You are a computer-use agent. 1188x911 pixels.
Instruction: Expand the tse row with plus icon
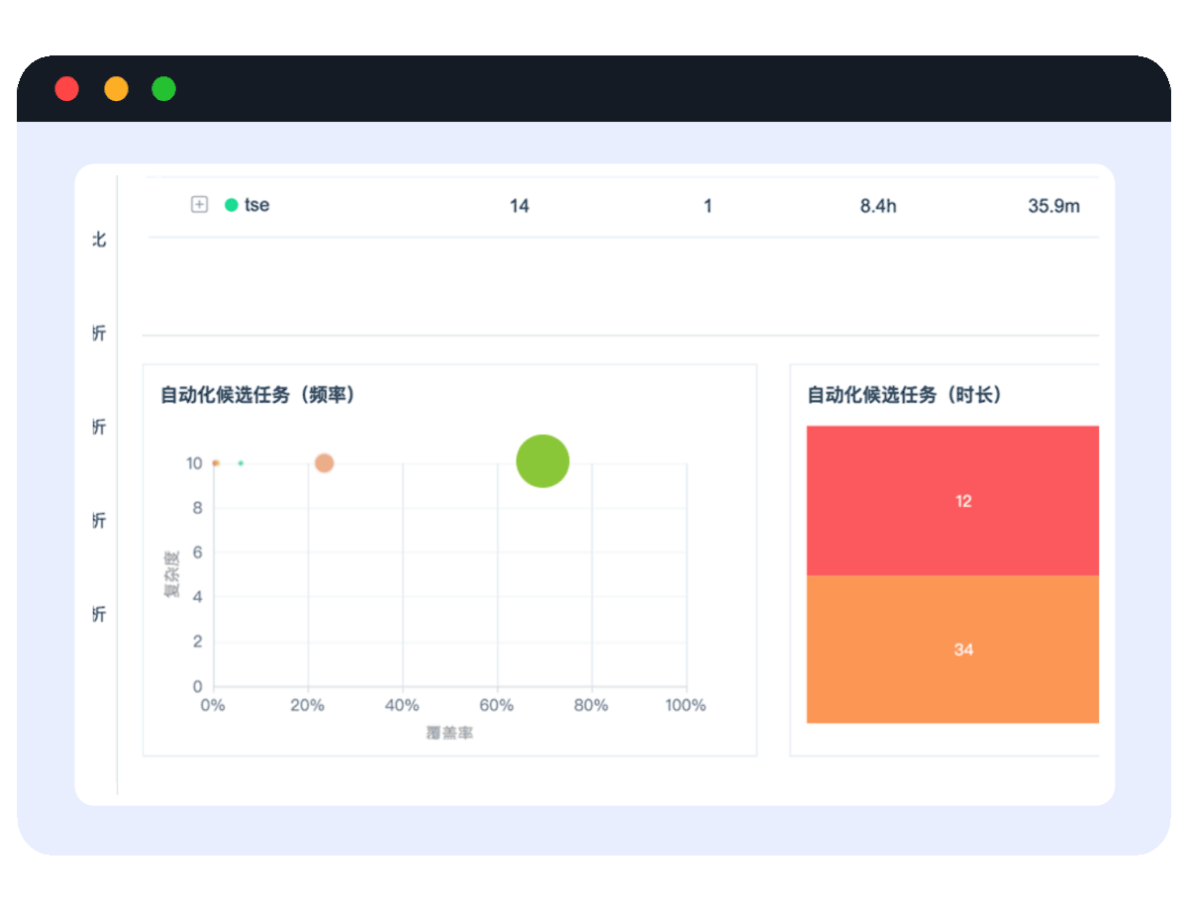199,205
